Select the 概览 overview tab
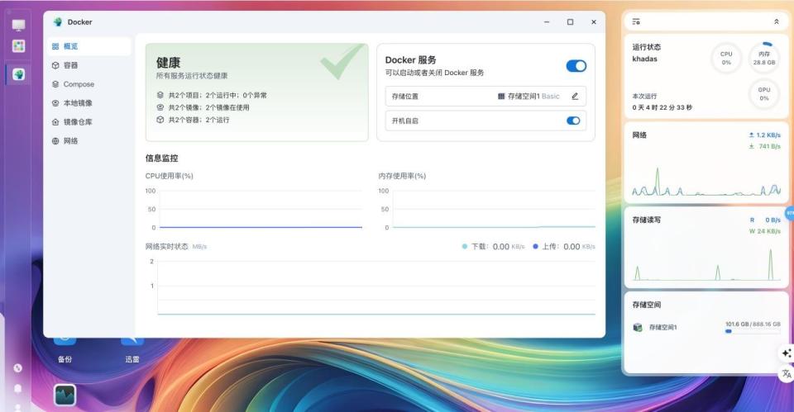Screen dimensions: 794x412 (70, 46)
